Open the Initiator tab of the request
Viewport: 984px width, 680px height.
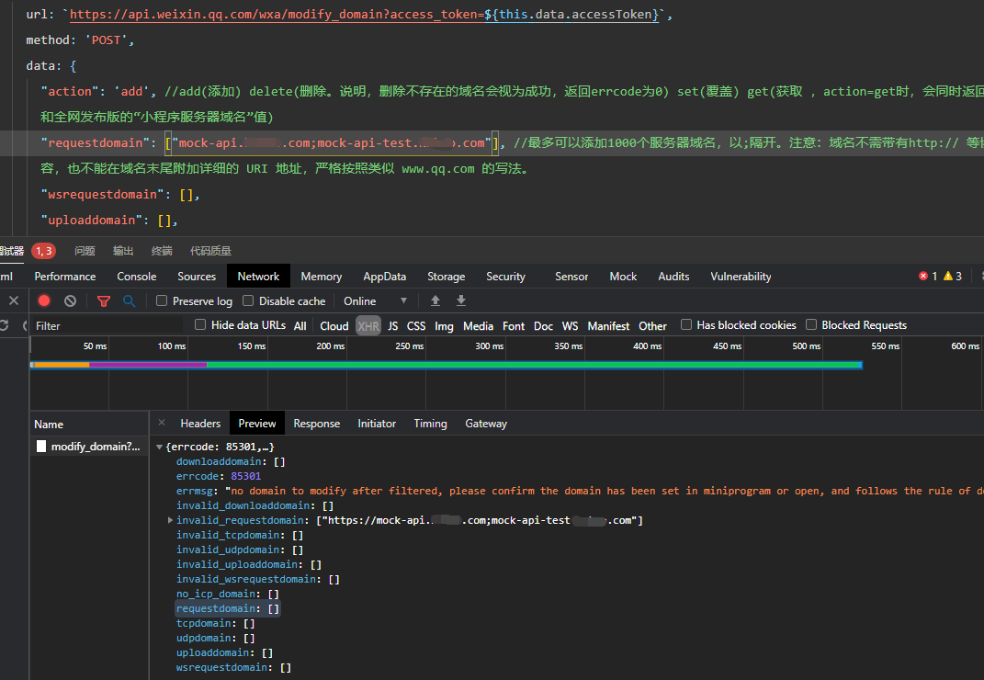click(378, 424)
